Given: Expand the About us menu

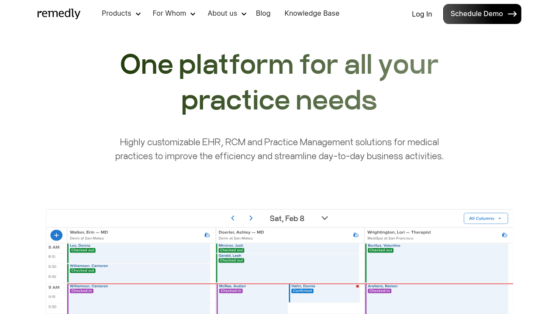Looking at the screenshot, I should coord(227,14).
